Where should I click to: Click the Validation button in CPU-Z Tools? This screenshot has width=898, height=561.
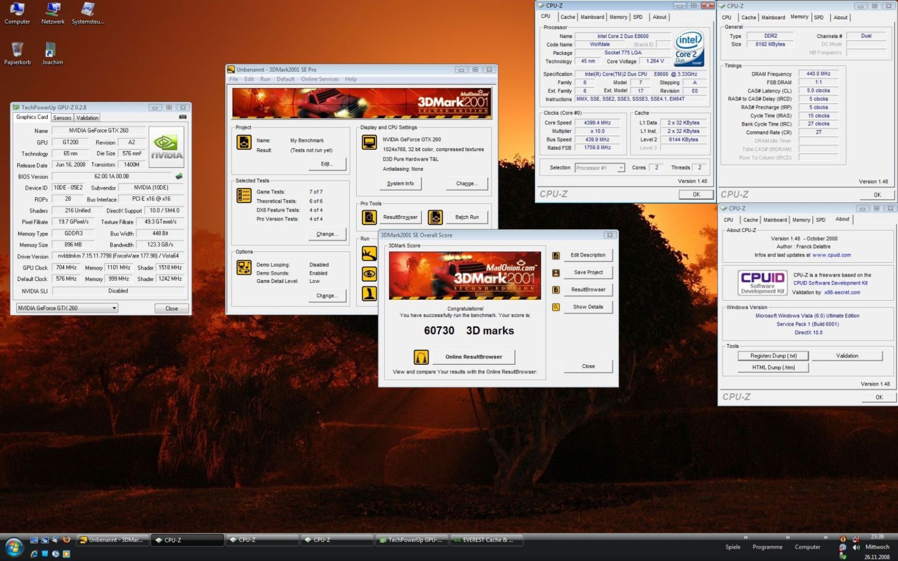[847, 356]
